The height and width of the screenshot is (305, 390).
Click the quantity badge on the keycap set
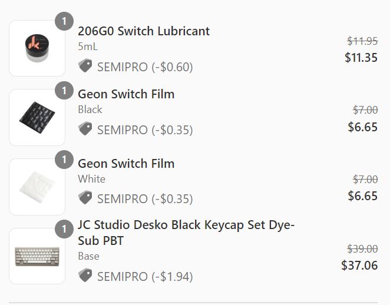(64, 229)
